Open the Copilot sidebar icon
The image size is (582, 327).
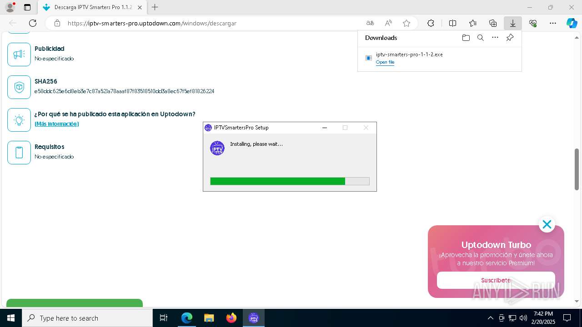tap(572, 23)
